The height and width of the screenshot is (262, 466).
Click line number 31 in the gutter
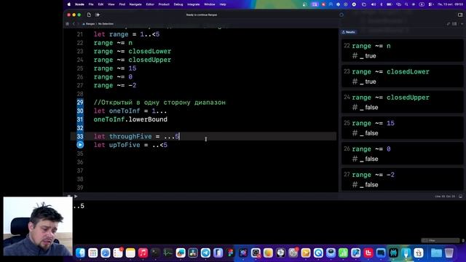tap(80, 119)
